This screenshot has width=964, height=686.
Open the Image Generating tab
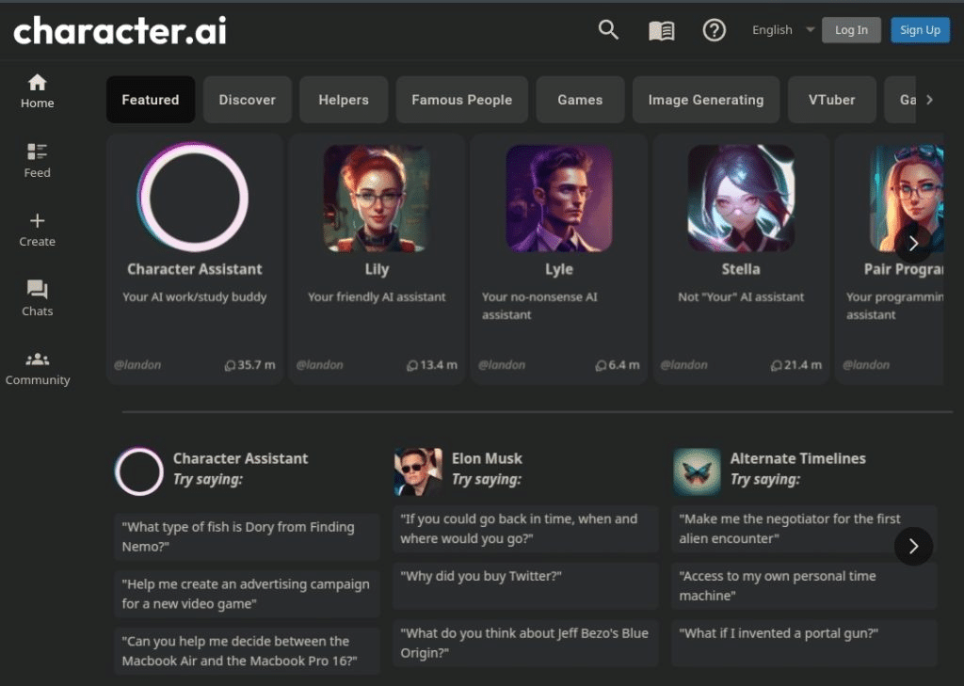pos(705,100)
